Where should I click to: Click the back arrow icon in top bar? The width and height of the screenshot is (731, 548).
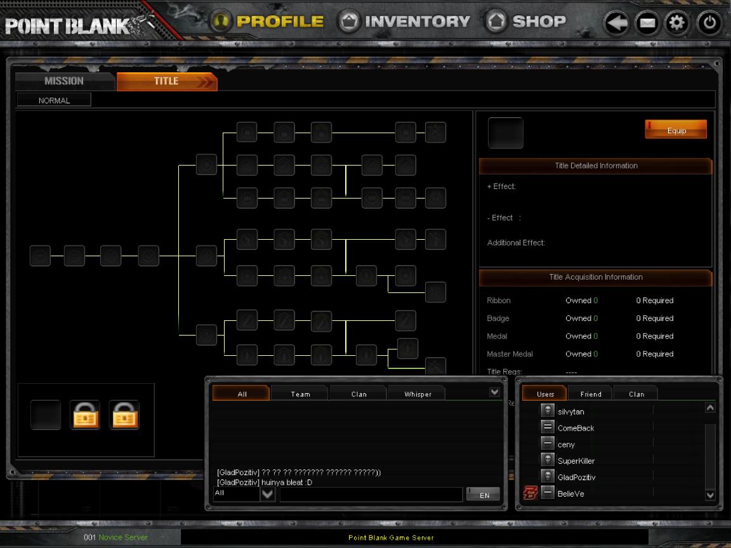pyautogui.click(x=616, y=23)
